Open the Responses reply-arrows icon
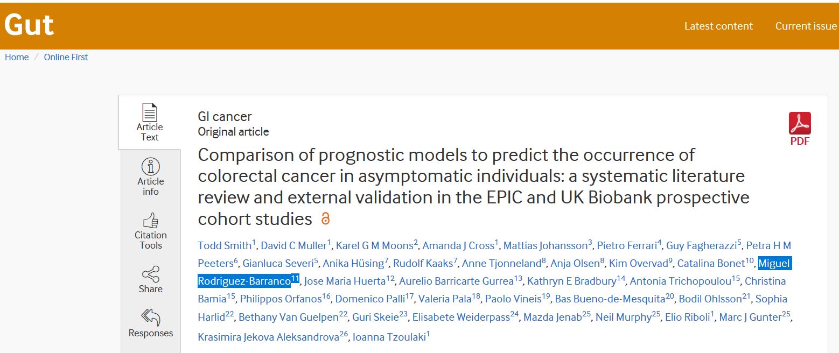 click(150, 317)
